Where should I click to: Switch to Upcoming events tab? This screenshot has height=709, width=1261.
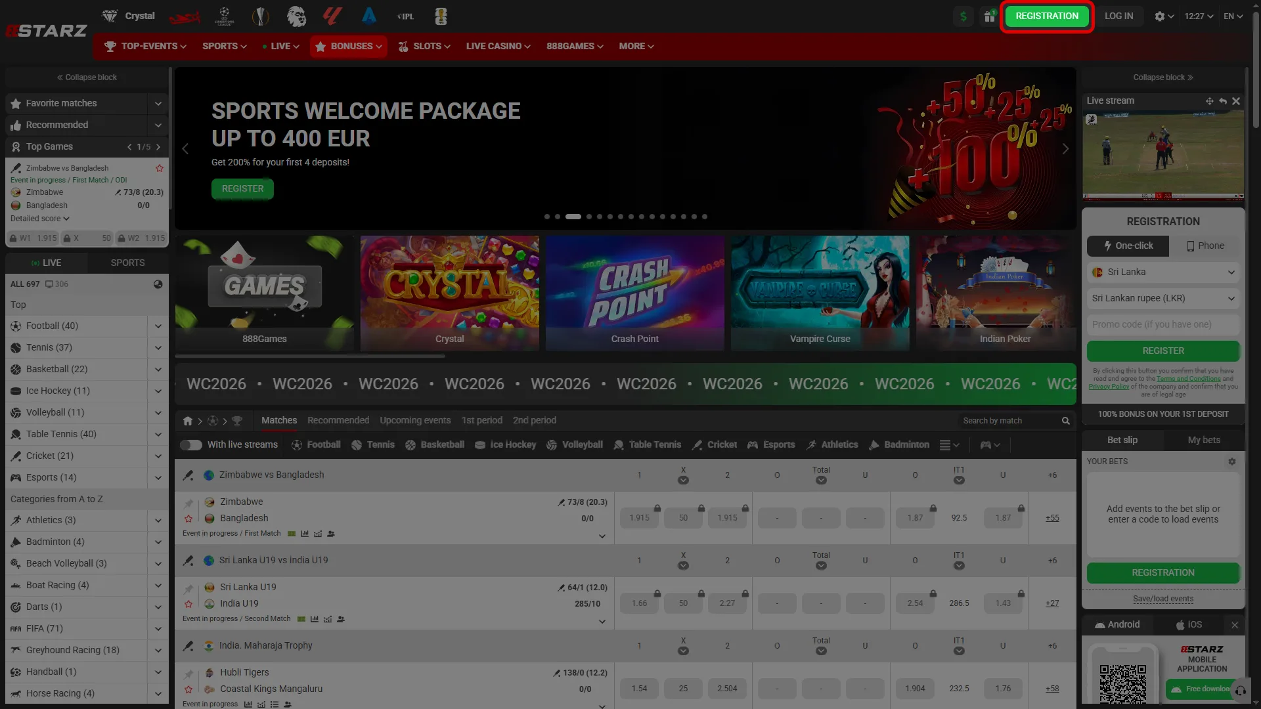(415, 421)
